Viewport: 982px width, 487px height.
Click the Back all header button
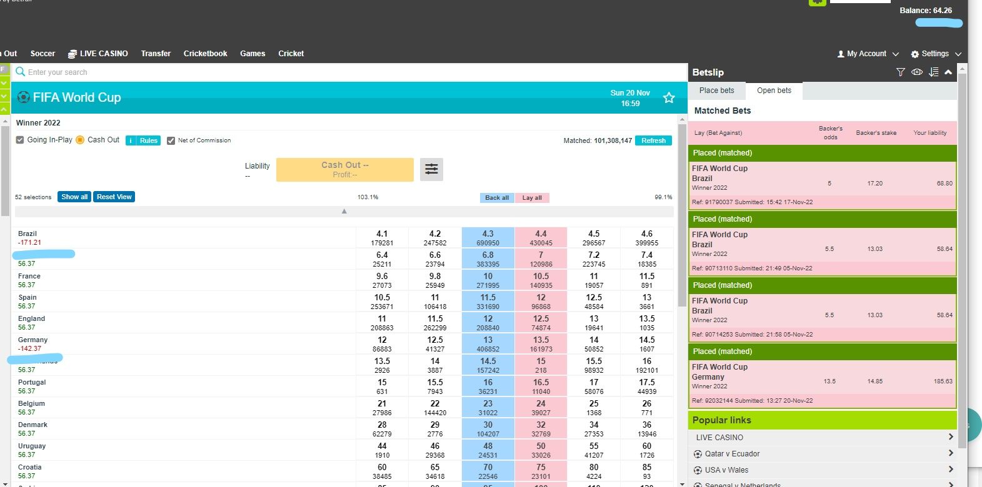(497, 198)
